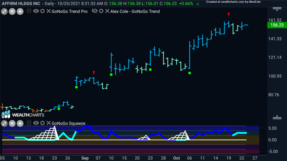The height and width of the screenshot is (161, 287).
Task: Move the price chart panel up
Action: [x=20, y=11]
